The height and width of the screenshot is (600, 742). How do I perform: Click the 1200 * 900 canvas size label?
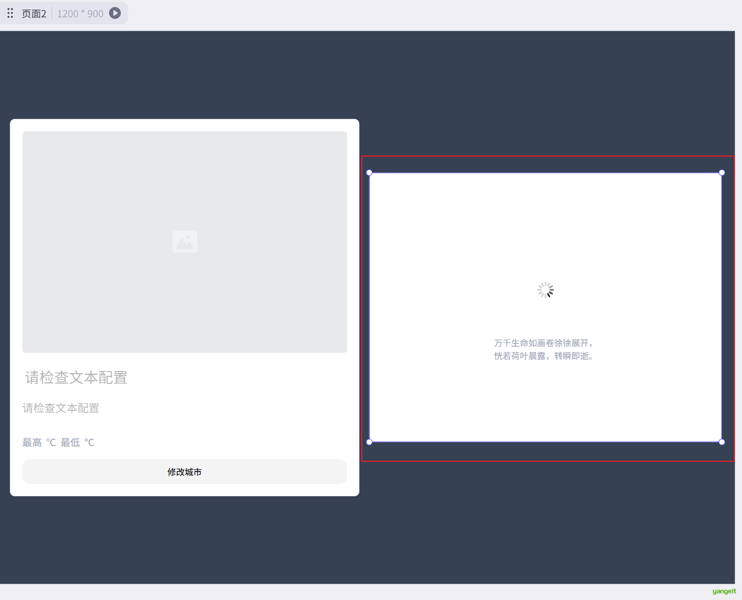tap(80, 14)
